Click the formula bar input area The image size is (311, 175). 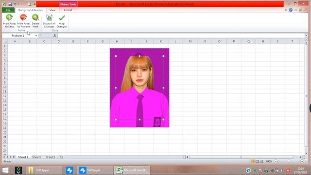click(x=181, y=35)
